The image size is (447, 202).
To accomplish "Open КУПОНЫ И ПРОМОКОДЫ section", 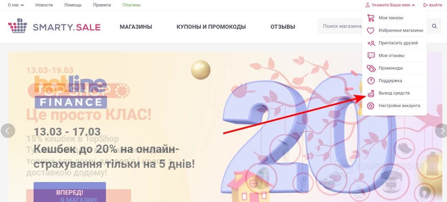I will coord(211,27).
